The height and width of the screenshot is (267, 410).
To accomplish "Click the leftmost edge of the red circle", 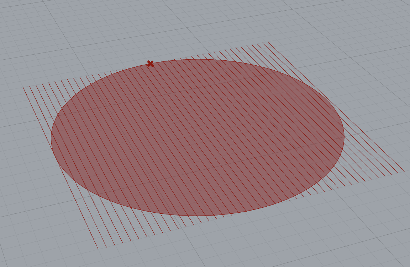I will pyautogui.click(x=51, y=138).
